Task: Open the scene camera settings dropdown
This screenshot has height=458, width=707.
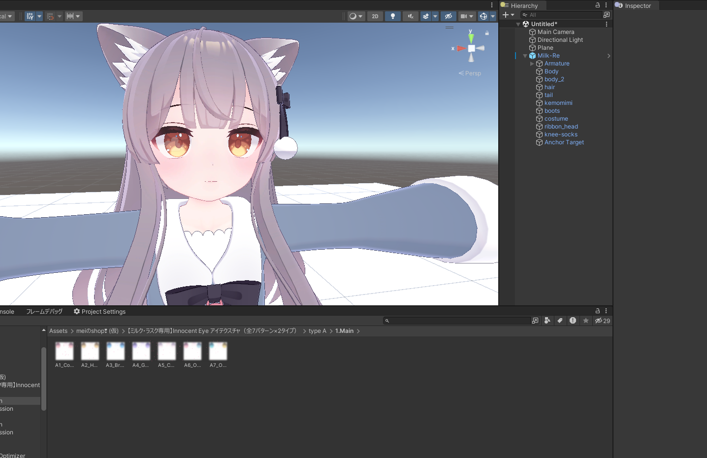Action: tap(466, 16)
